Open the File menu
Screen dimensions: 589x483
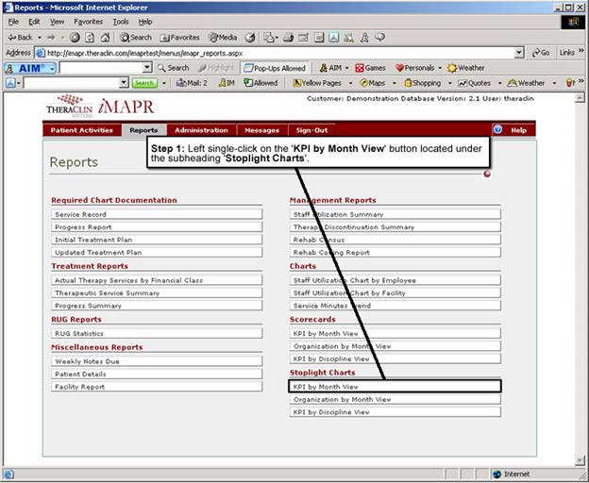pyautogui.click(x=13, y=22)
